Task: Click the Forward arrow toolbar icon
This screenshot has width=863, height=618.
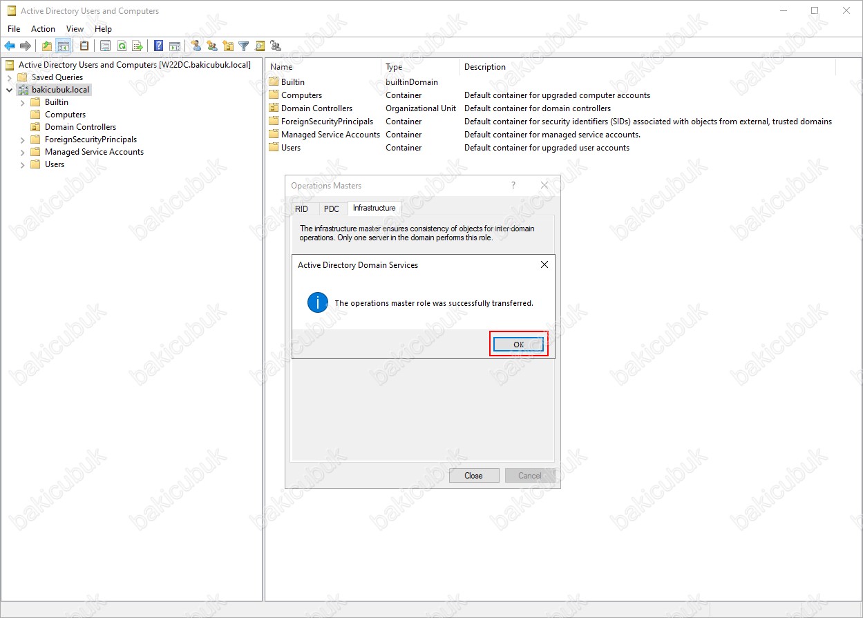Action: coord(26,46)
